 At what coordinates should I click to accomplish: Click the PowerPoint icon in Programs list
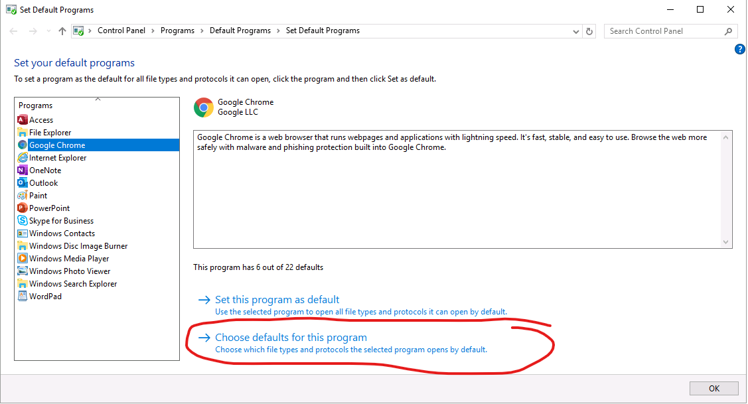[x=23, y=208]
